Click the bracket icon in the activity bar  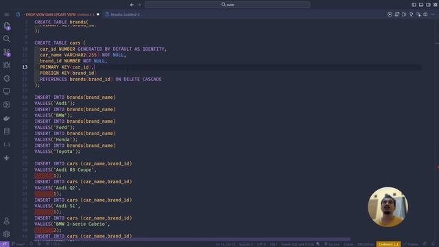(x=6, y=145)
